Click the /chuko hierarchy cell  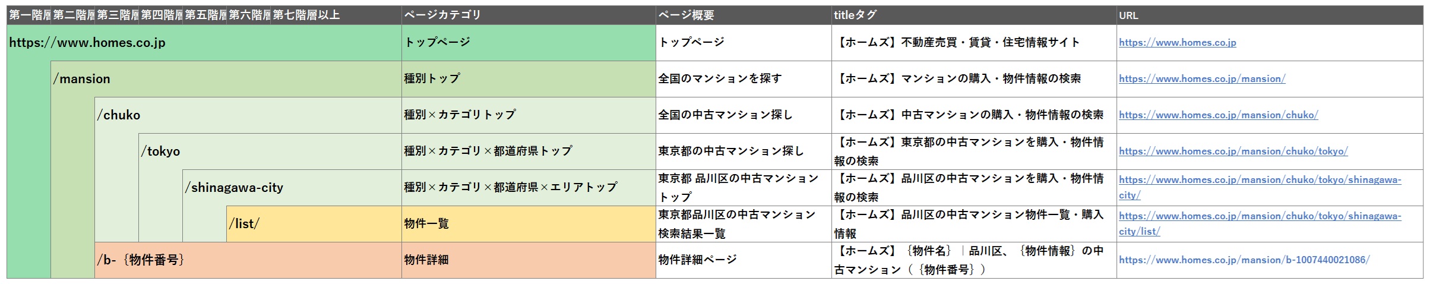pyautogui.click(x=119, y=115)
